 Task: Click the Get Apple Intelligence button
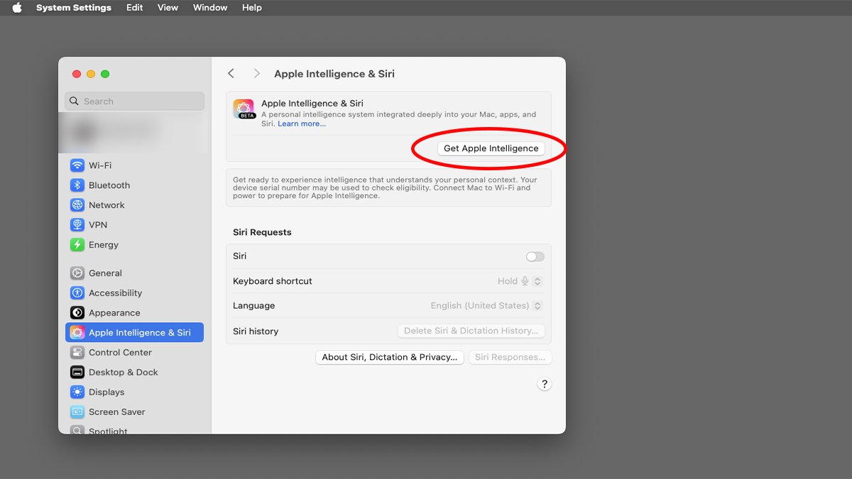pos(491,148)
